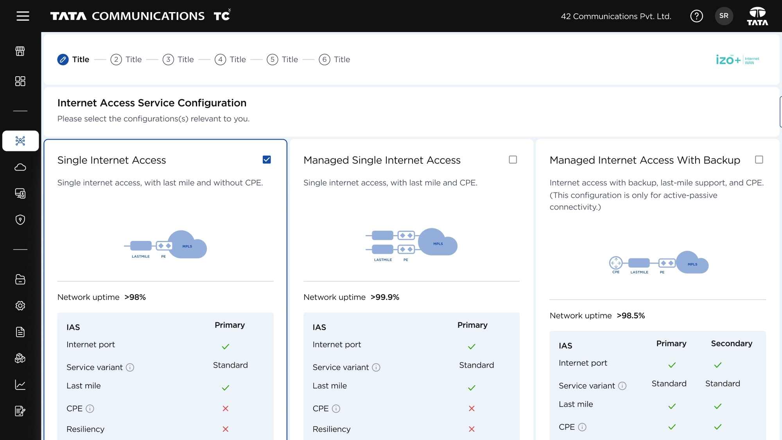782x440 pixels.
Task: Check the Managed Single Internet Access checkbox
Action: 513,160
